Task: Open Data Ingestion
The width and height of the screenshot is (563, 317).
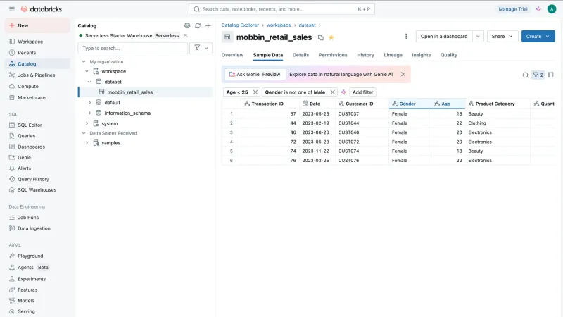Action: (37, 228)
